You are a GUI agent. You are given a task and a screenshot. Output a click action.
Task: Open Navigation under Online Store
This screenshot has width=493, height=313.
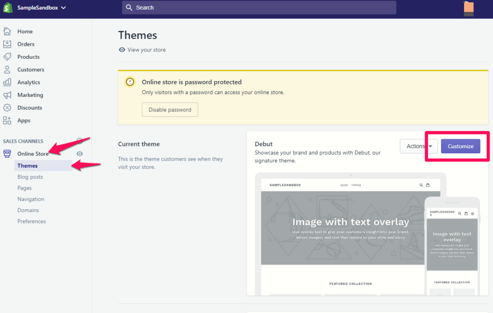[31, 199]
